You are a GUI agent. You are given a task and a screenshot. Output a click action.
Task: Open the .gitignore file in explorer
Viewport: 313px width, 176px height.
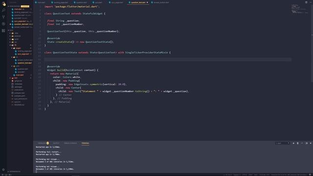[18, 81]
